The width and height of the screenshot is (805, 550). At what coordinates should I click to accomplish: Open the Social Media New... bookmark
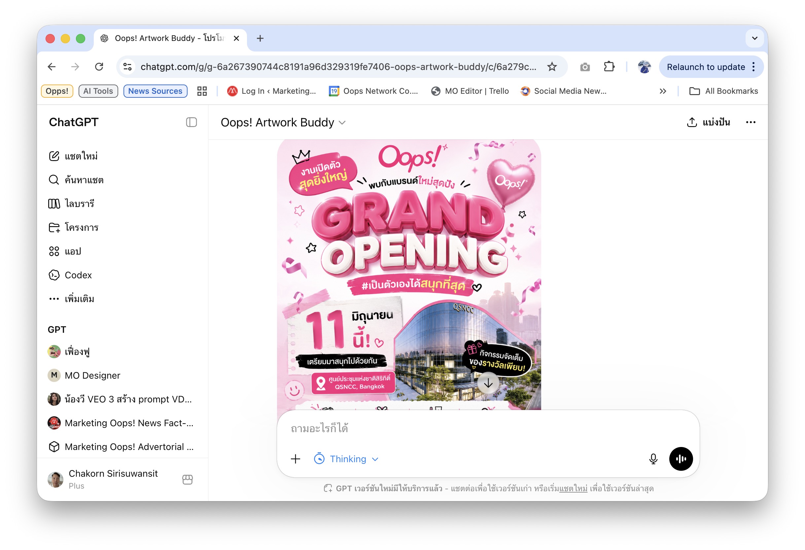563,91
